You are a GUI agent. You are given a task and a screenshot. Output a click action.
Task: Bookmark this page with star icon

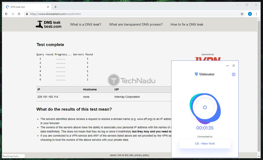tap(242, 14)
